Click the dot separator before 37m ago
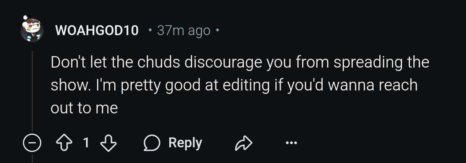Viewport: 466px width, 163px height. pos(150,31)
